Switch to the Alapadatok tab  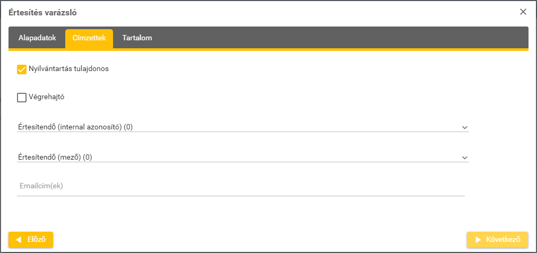click(37, 38)
